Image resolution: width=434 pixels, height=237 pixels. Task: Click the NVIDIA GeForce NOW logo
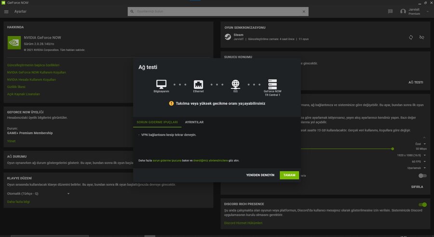(14, 42)
